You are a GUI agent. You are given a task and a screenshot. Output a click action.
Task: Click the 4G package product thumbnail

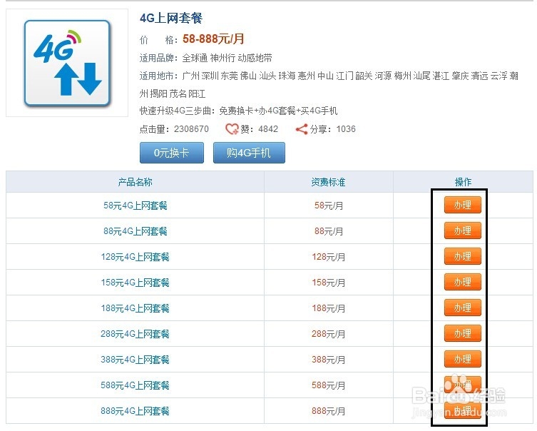coord(67,63)
